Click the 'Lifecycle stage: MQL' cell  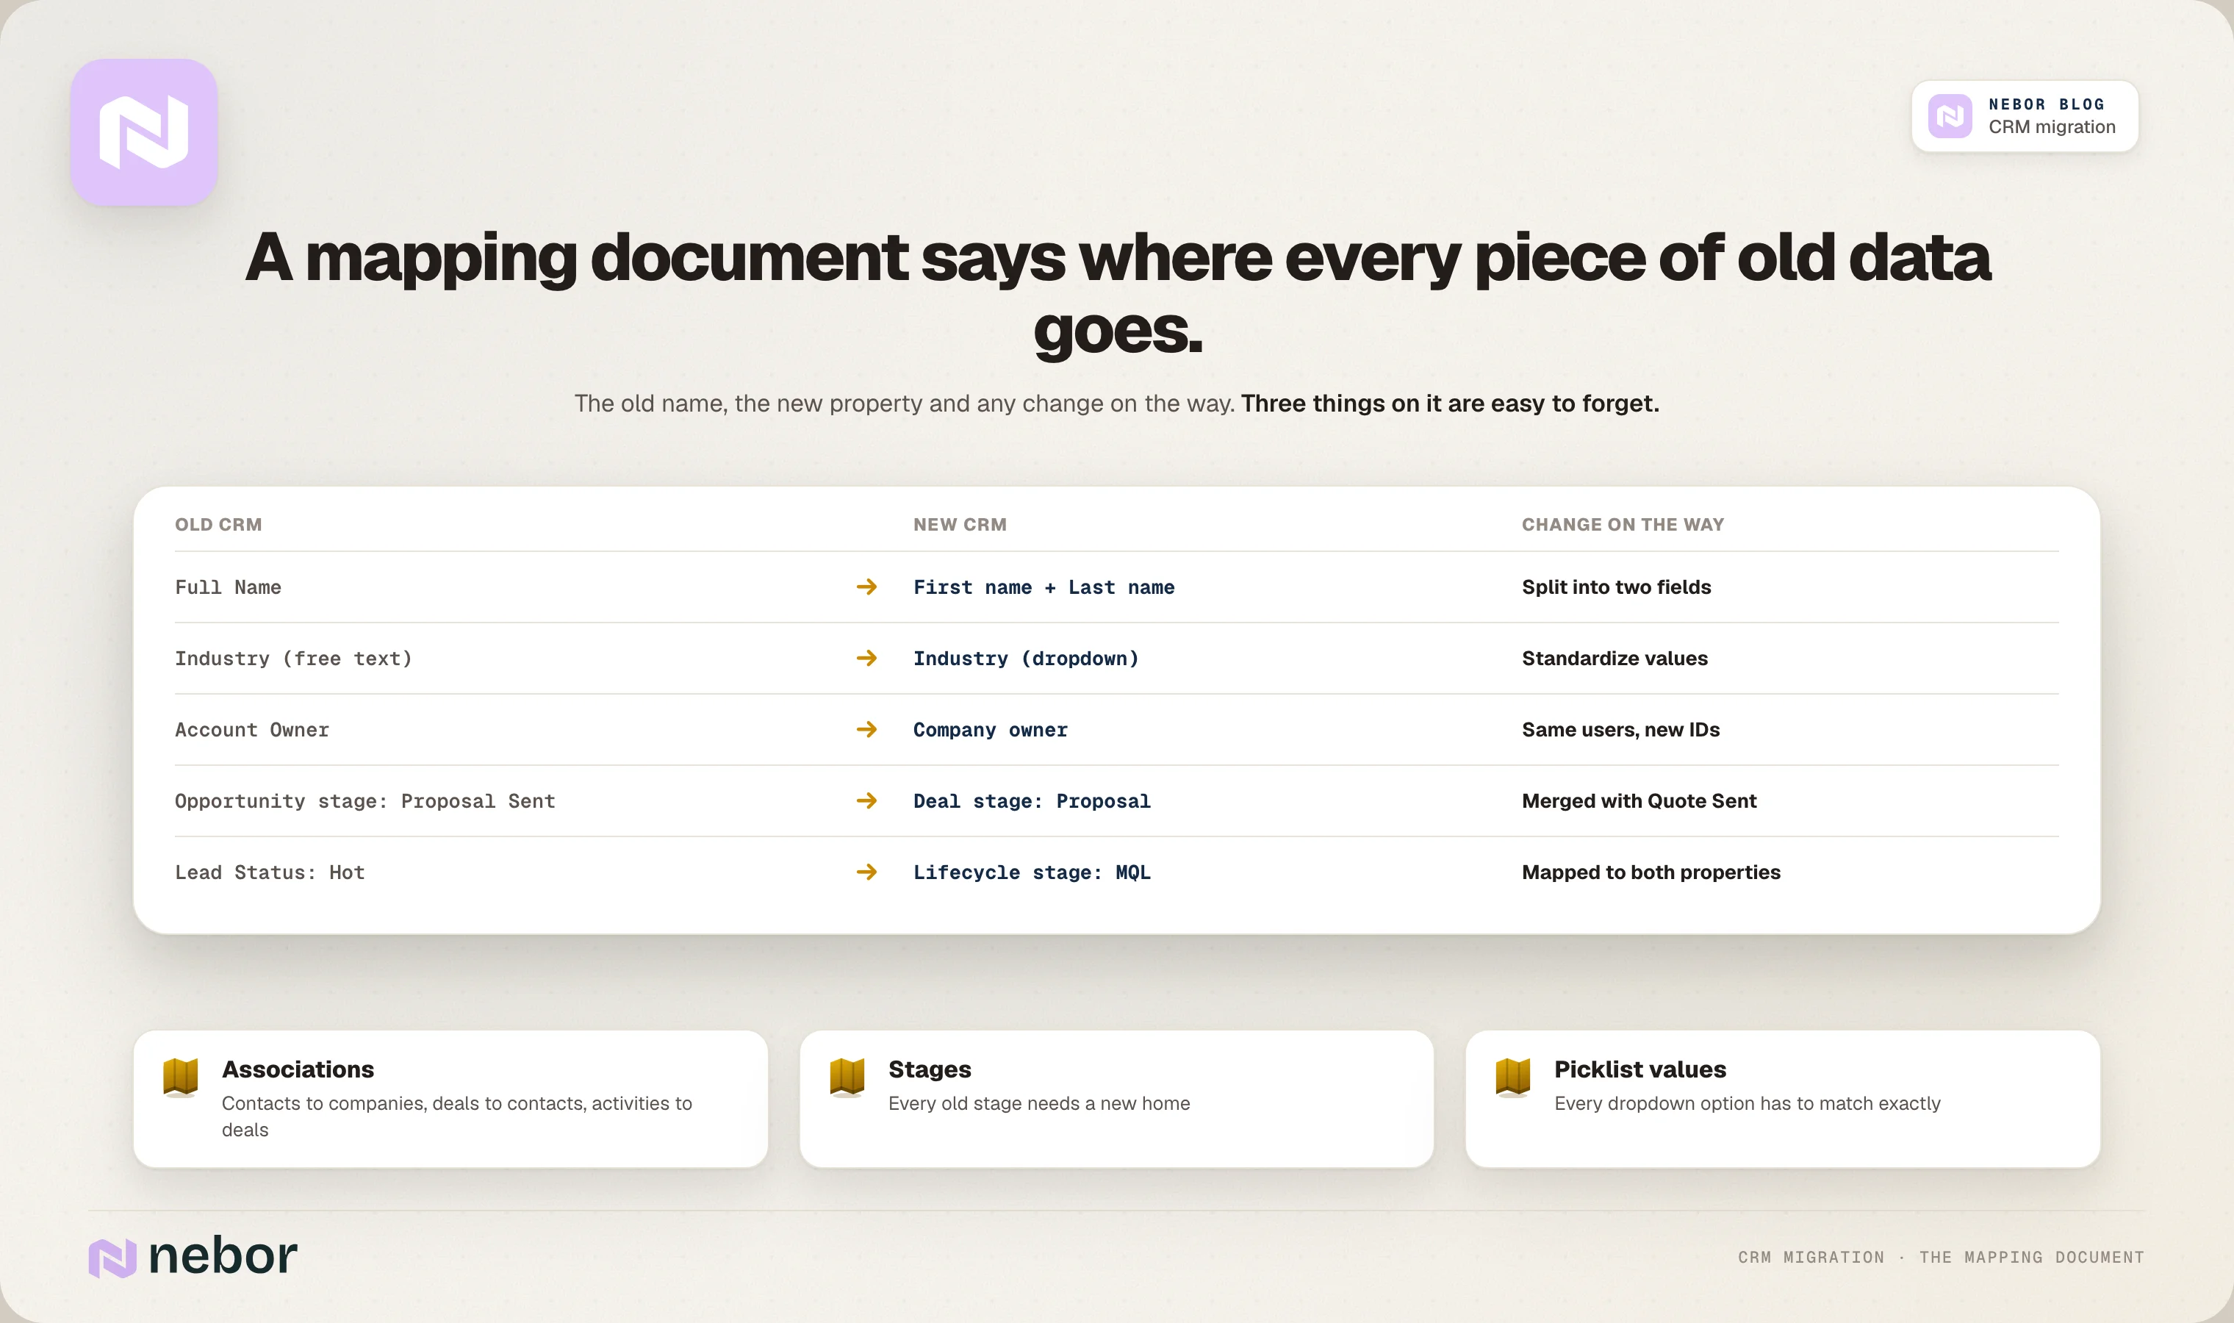click(1032, 872)
